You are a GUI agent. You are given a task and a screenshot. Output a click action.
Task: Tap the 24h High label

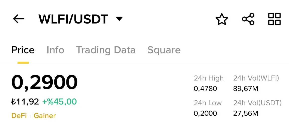pos(209,78)
